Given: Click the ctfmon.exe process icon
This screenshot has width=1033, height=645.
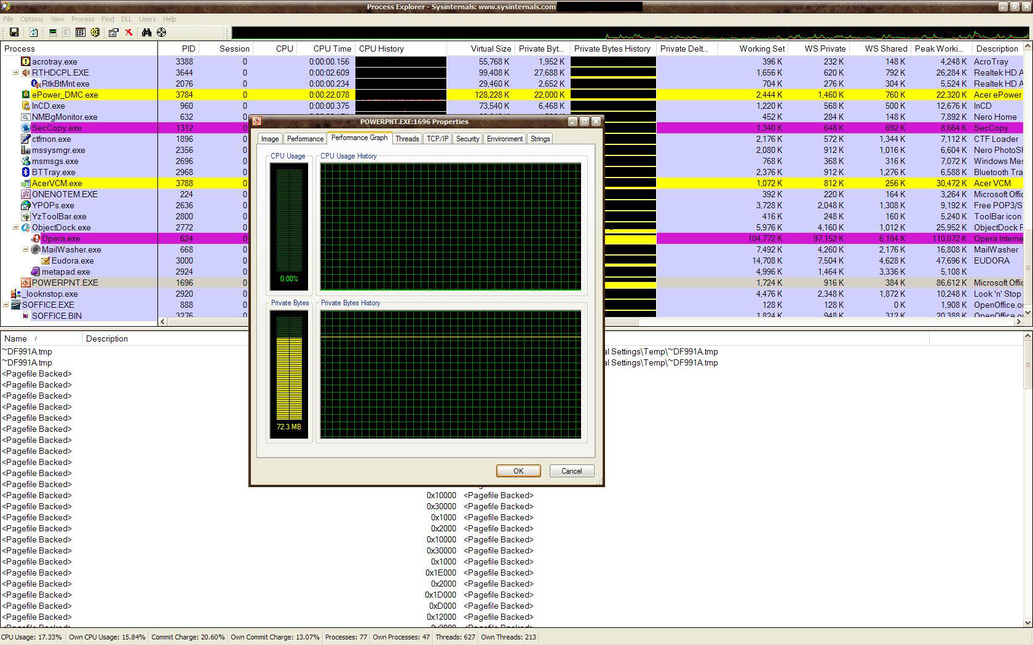Looking at the screenshot, I should point(26,139).
